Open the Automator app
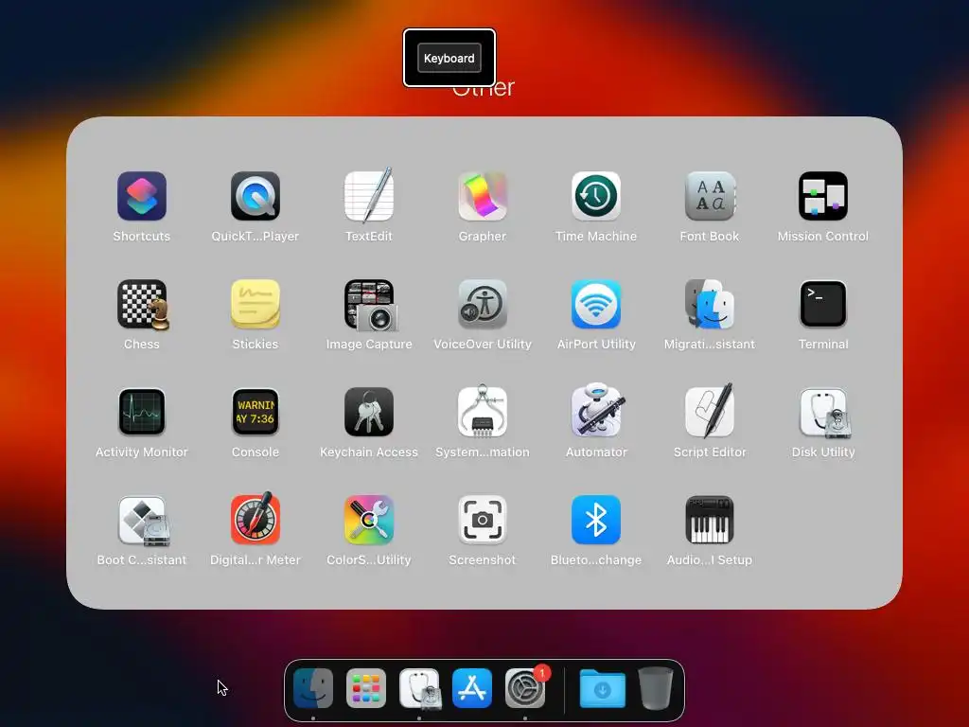The image size is (969, 727). [596, 411]
